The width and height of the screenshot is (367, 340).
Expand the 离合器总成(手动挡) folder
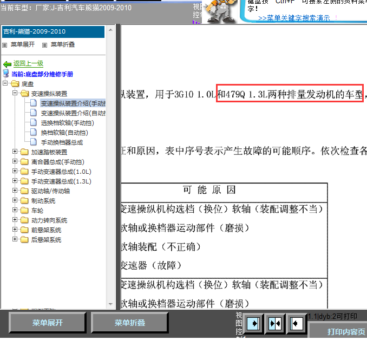pos(15,161)
